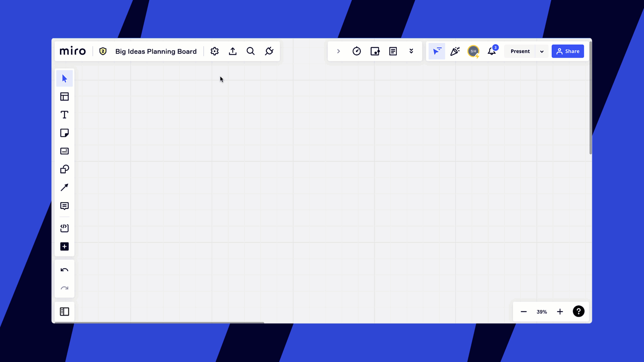Image resolution: width=644 pixels, height=362 pixels.
Task: Open the Templates tool
Action: tap(64, 97)
